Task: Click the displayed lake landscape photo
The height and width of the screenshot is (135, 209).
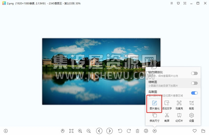Action: [94, 71]
